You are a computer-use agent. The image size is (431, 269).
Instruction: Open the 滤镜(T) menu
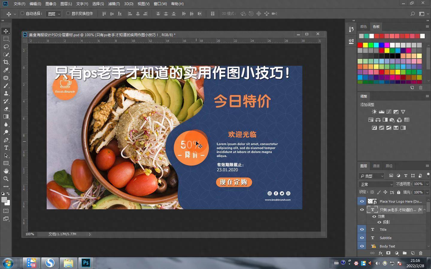pos(114,4)
